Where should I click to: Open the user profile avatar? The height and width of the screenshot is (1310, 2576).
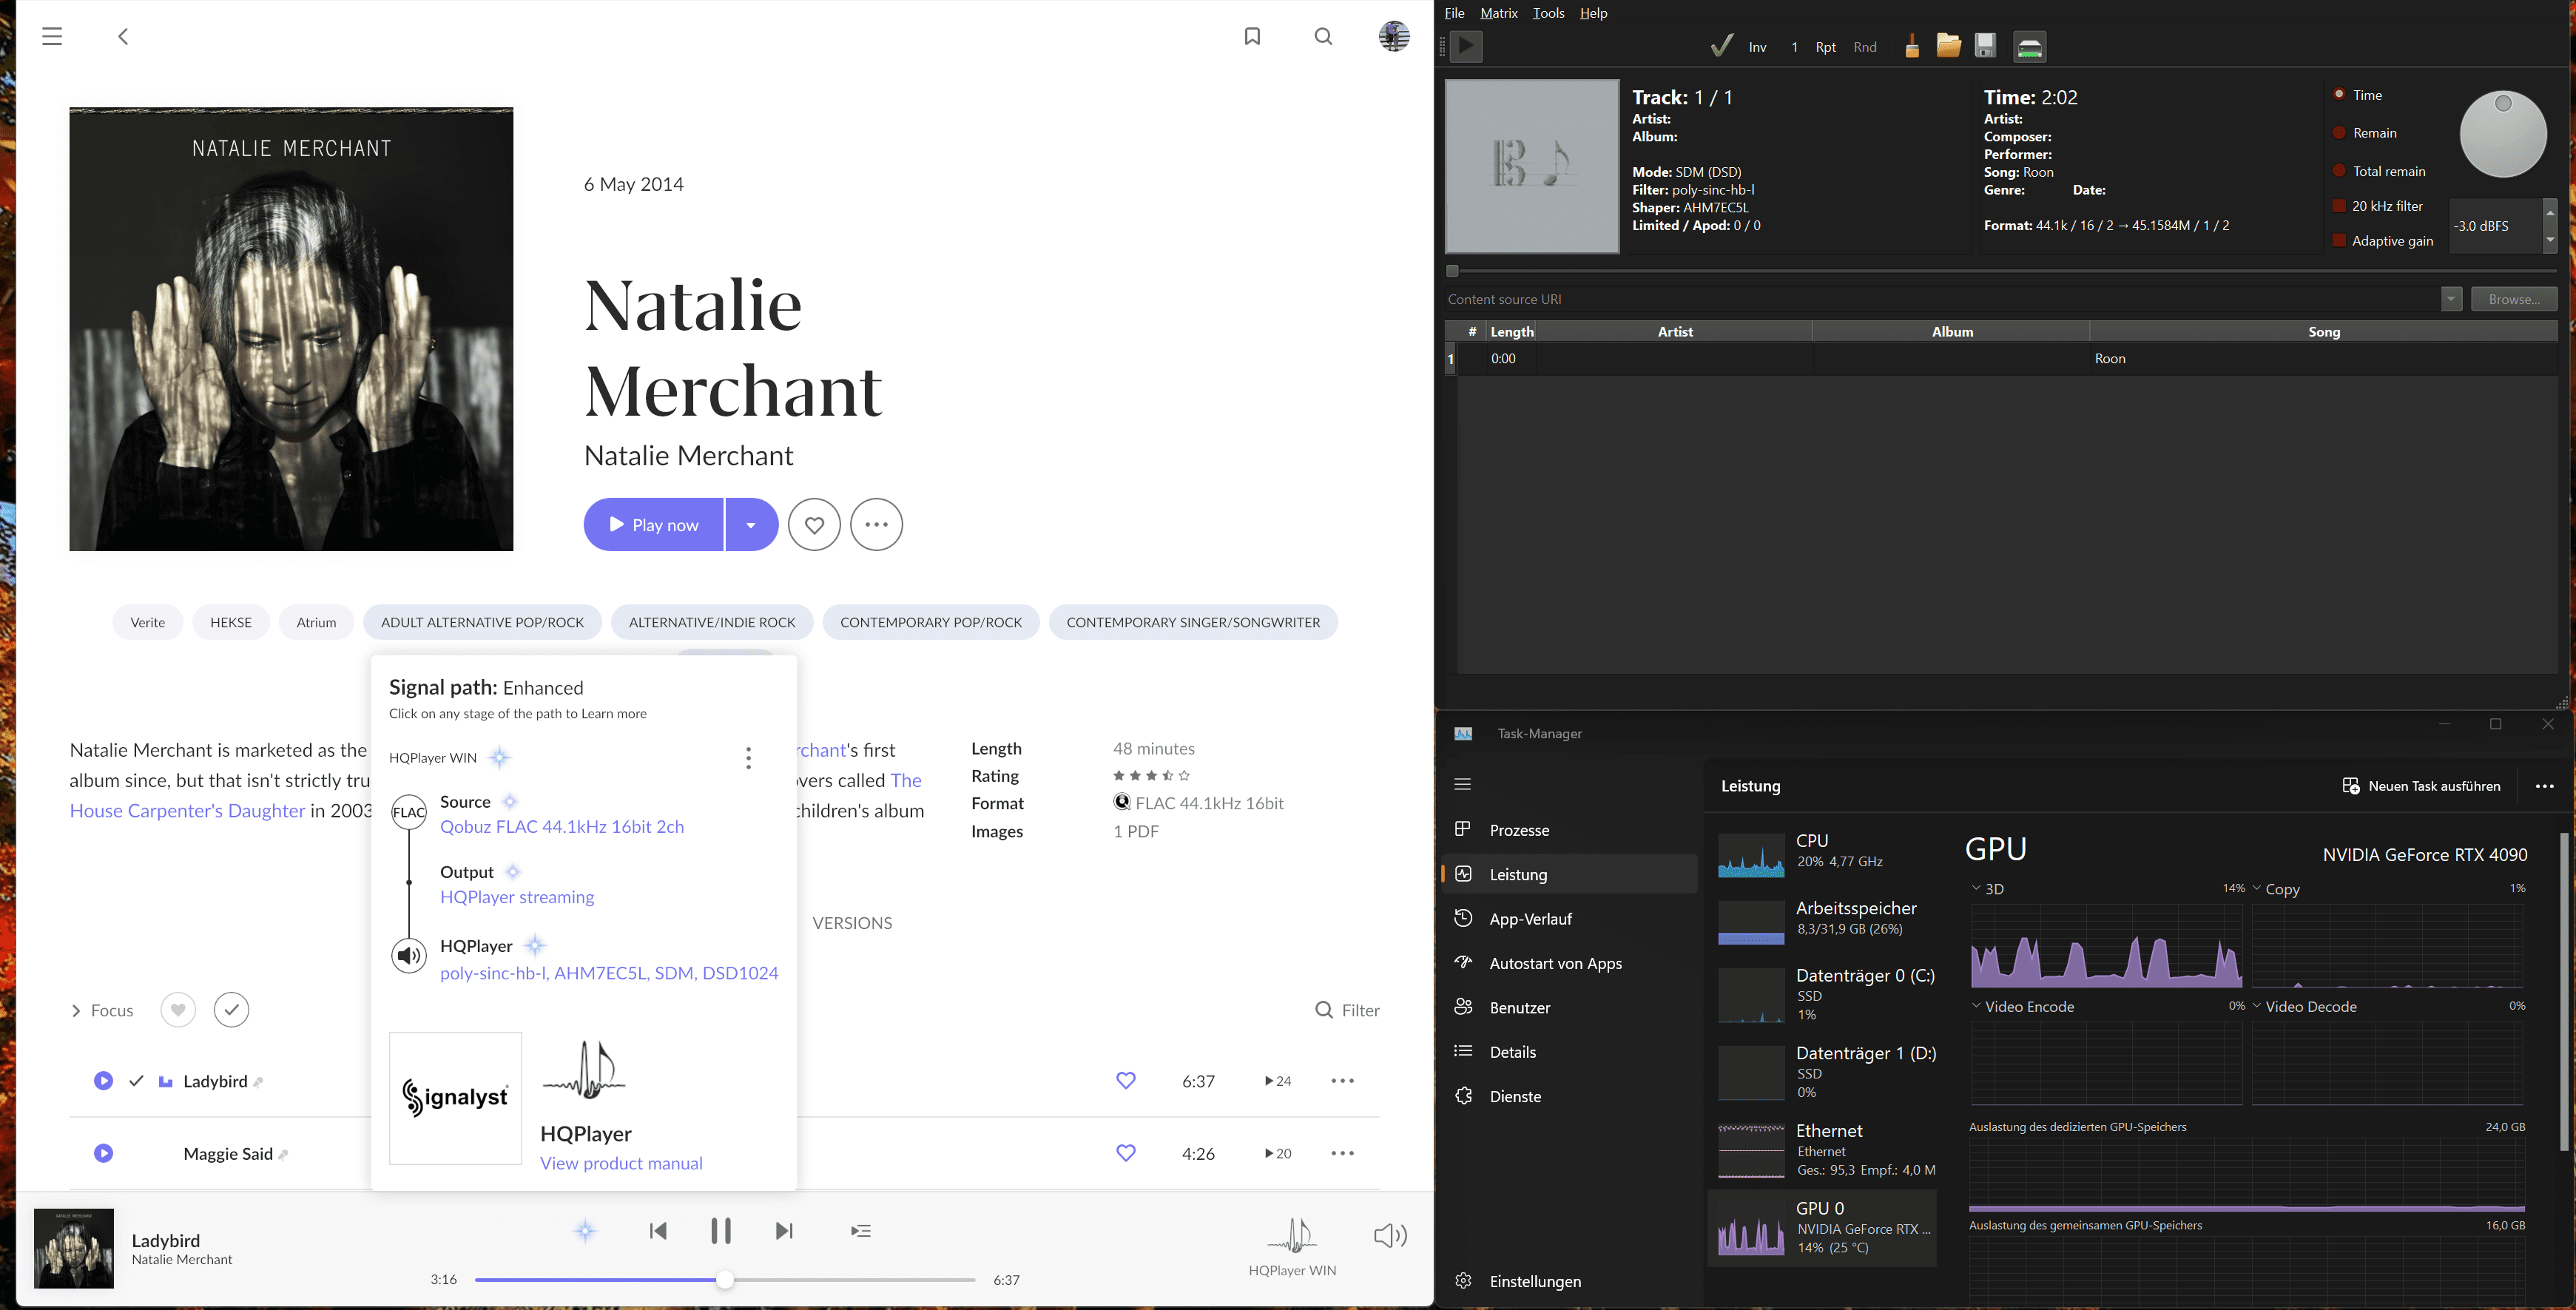(x=1393, y=36)
